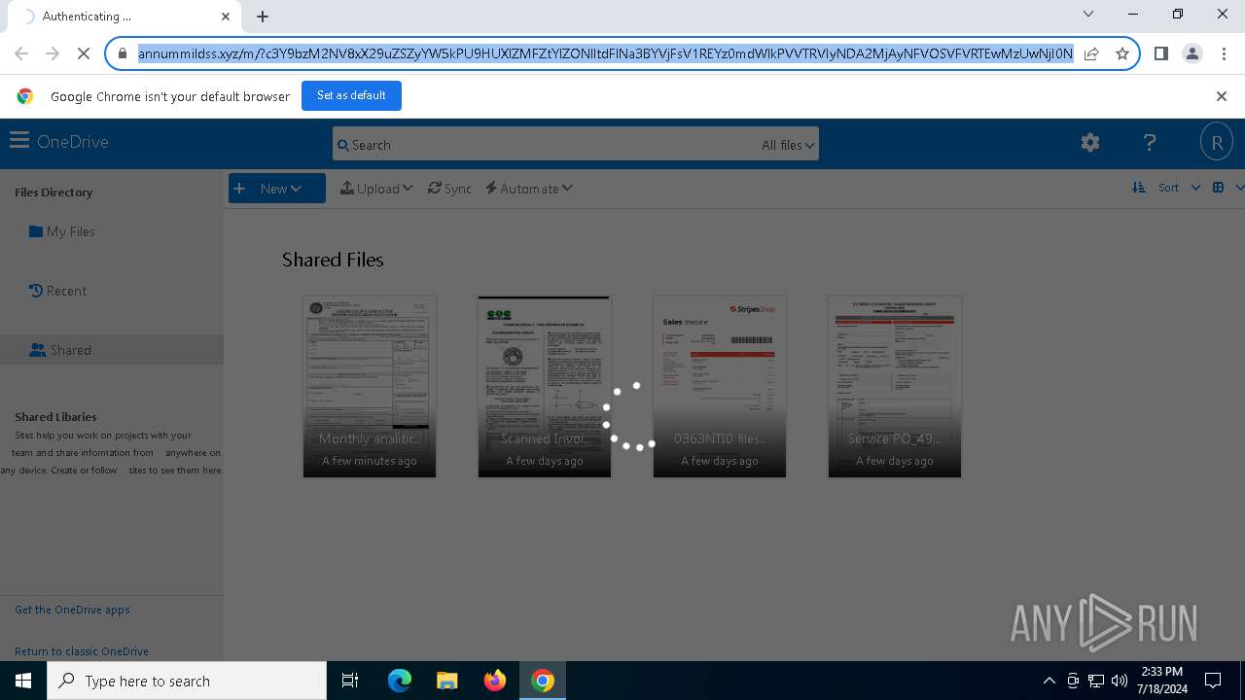Select the Authenticating browser tab
Viewport: 1245px width, 700px height.
pos(126,17)
